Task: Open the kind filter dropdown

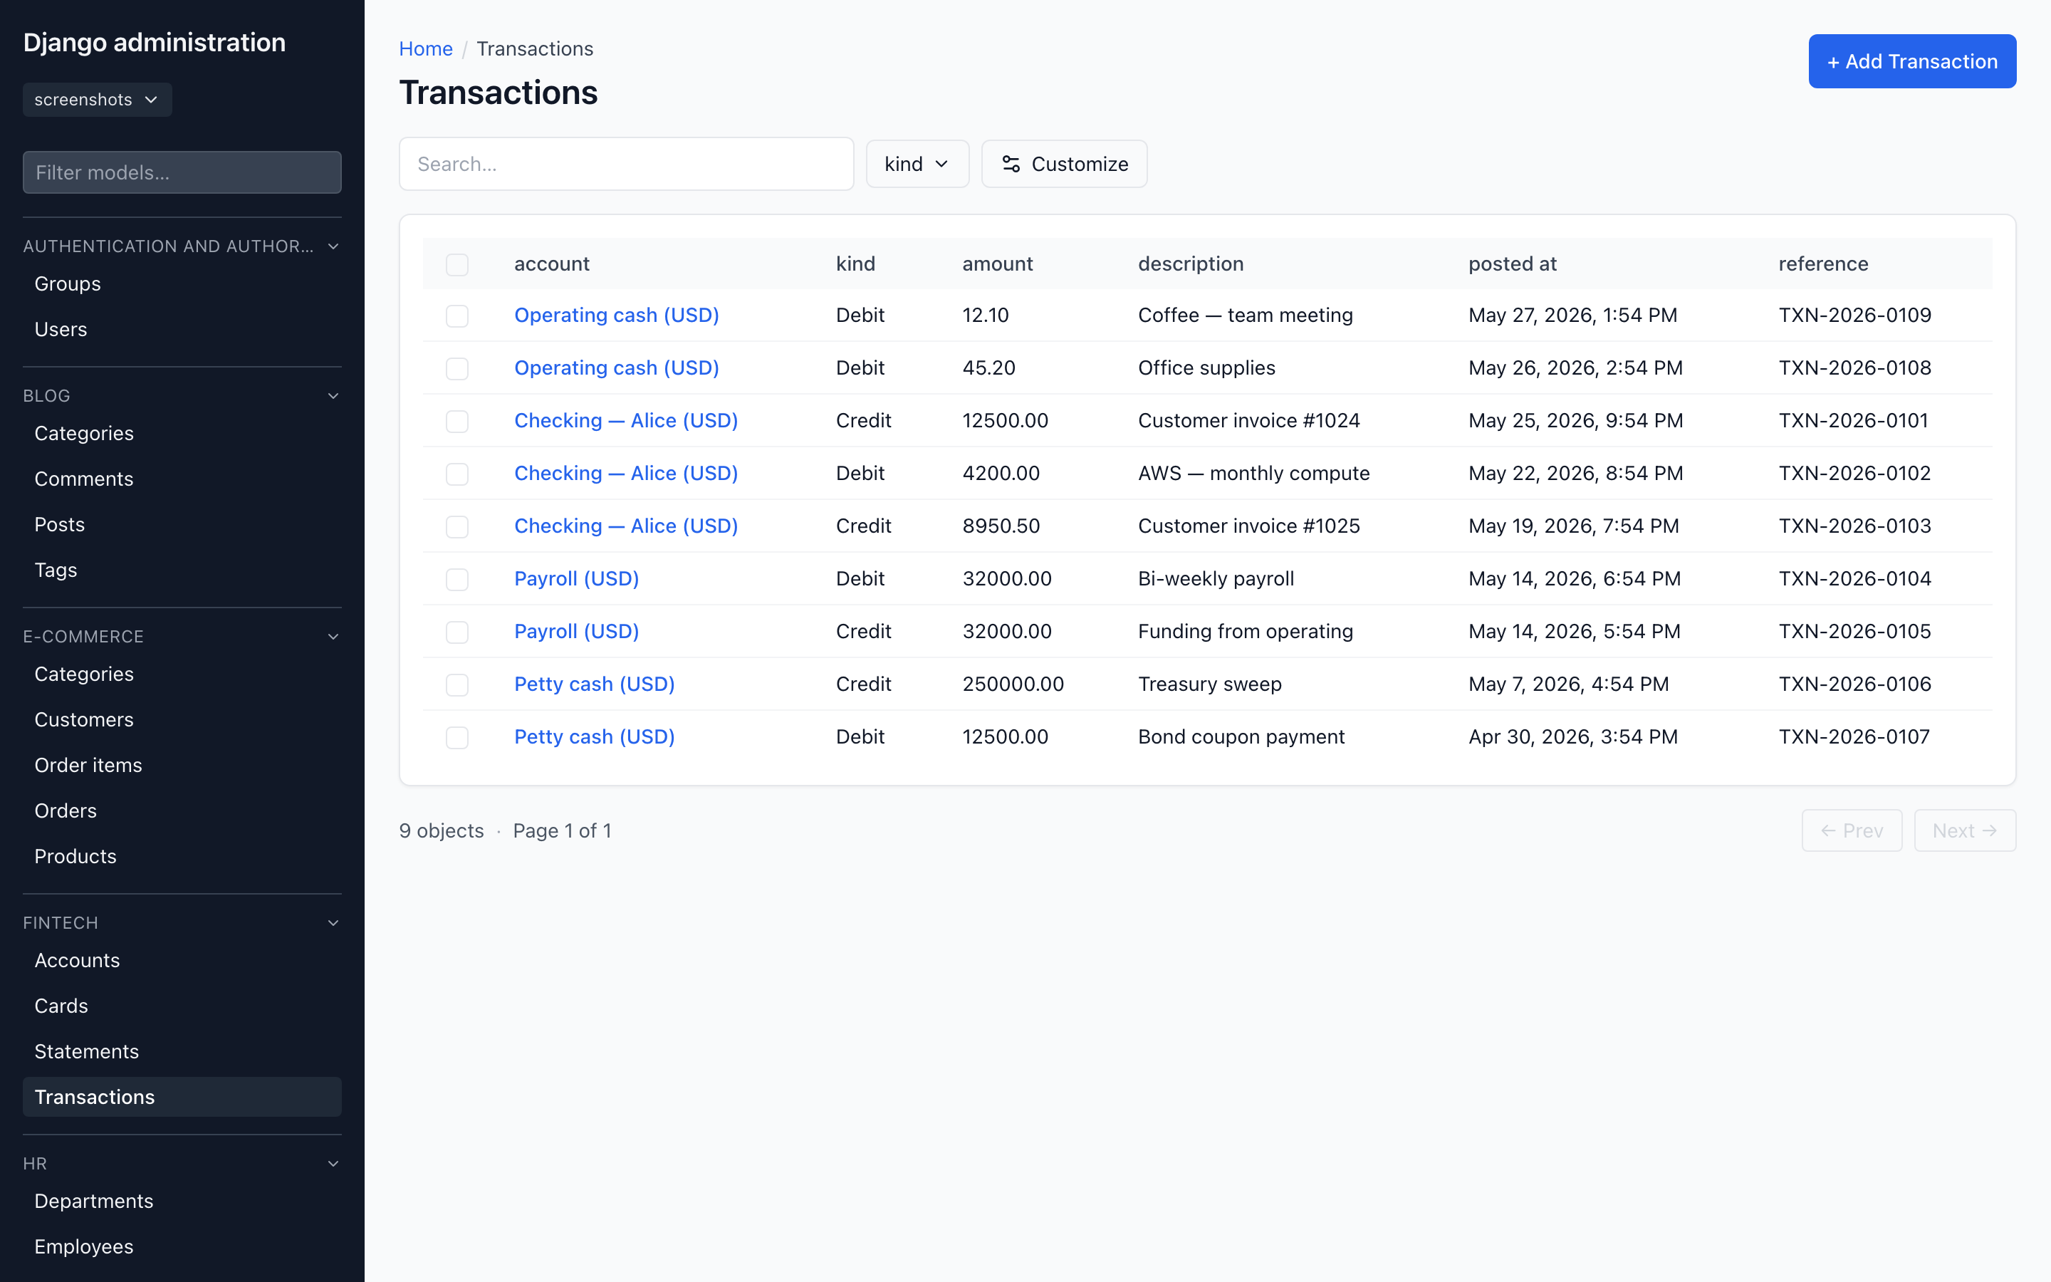Action: pos(917,164)
